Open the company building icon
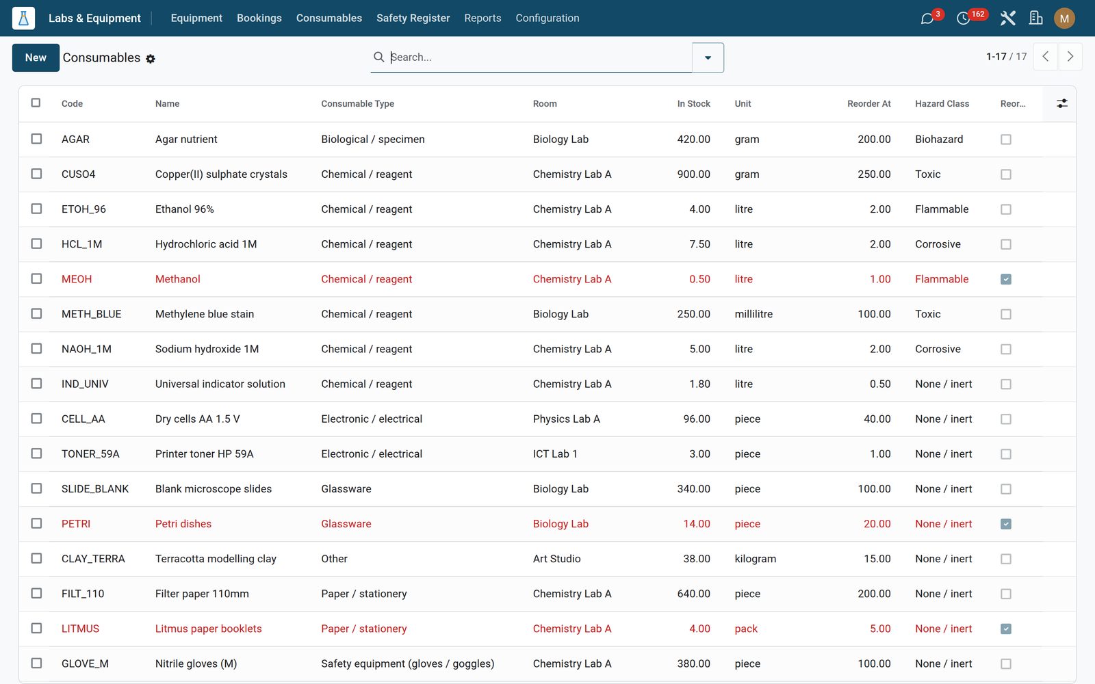Image resolution: width=1095 pixels, height=684 pixels. (x=1035, y=18)
